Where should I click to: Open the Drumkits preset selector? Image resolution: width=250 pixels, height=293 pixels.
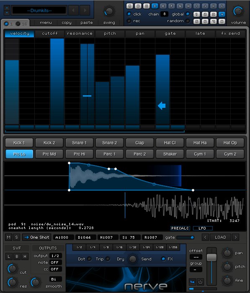pos(39,10)
